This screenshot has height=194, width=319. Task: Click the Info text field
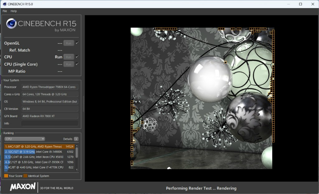pos(50,123)
